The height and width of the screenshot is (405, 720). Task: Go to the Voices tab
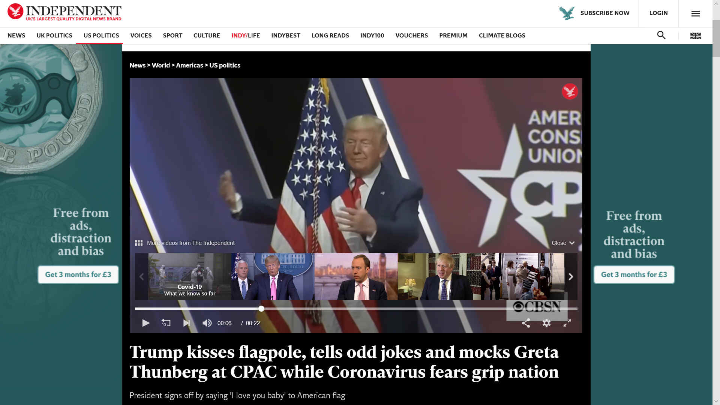click(x=141, y=35)
